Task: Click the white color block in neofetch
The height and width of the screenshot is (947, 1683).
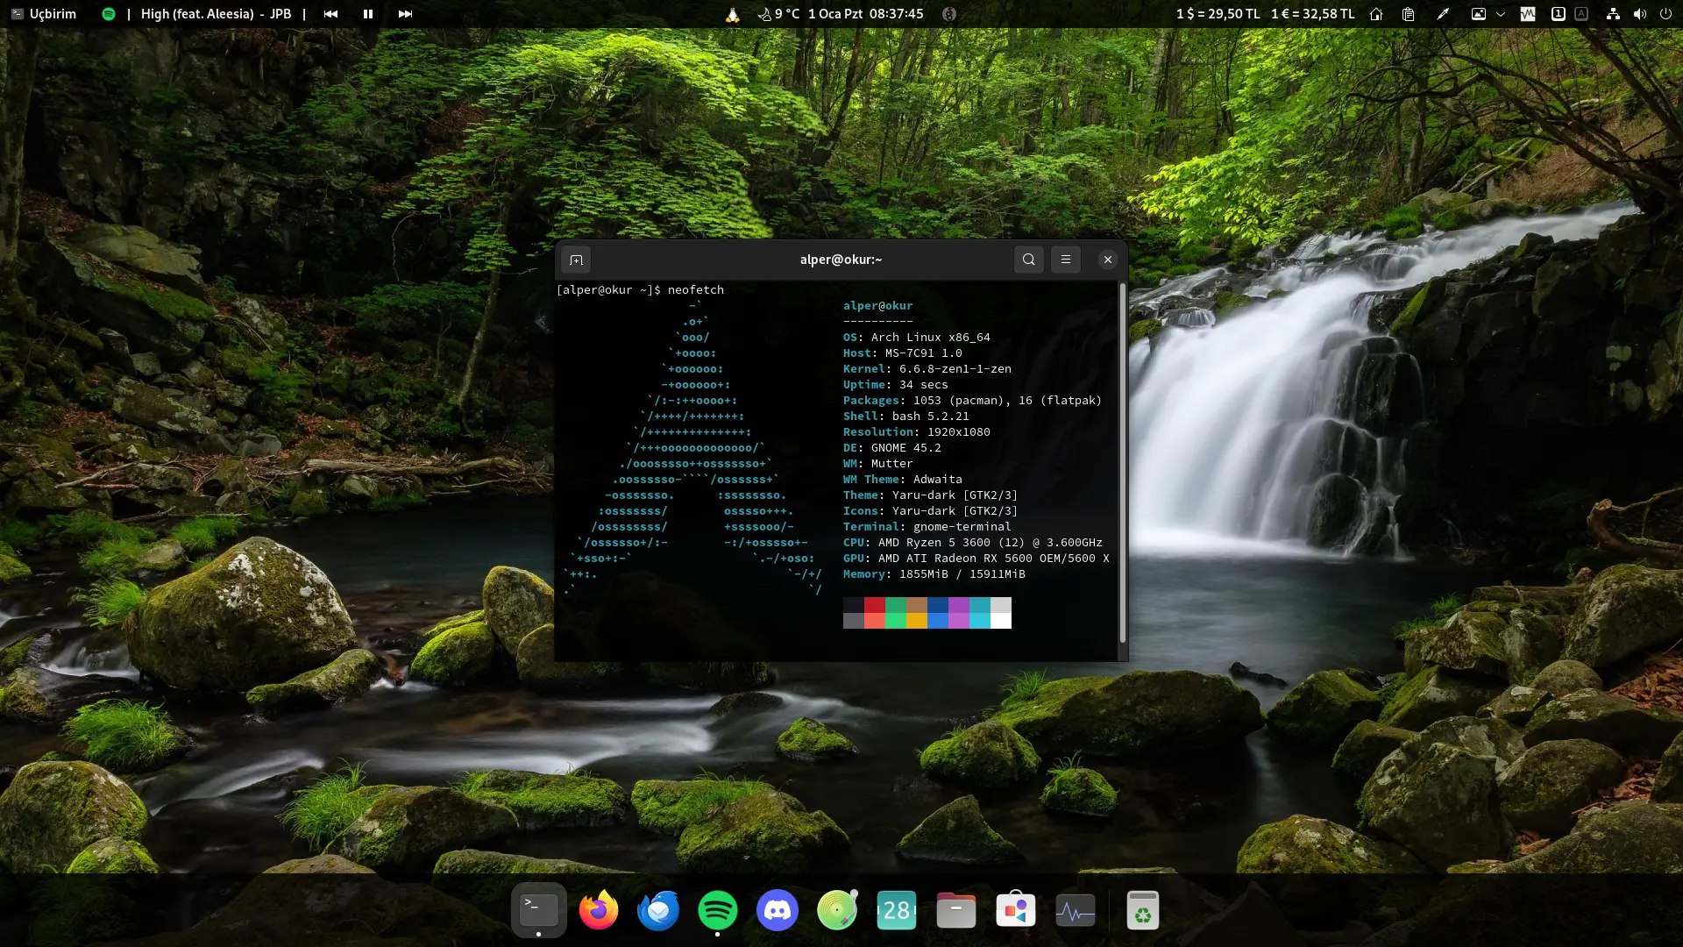Action: coord(1001,621)
